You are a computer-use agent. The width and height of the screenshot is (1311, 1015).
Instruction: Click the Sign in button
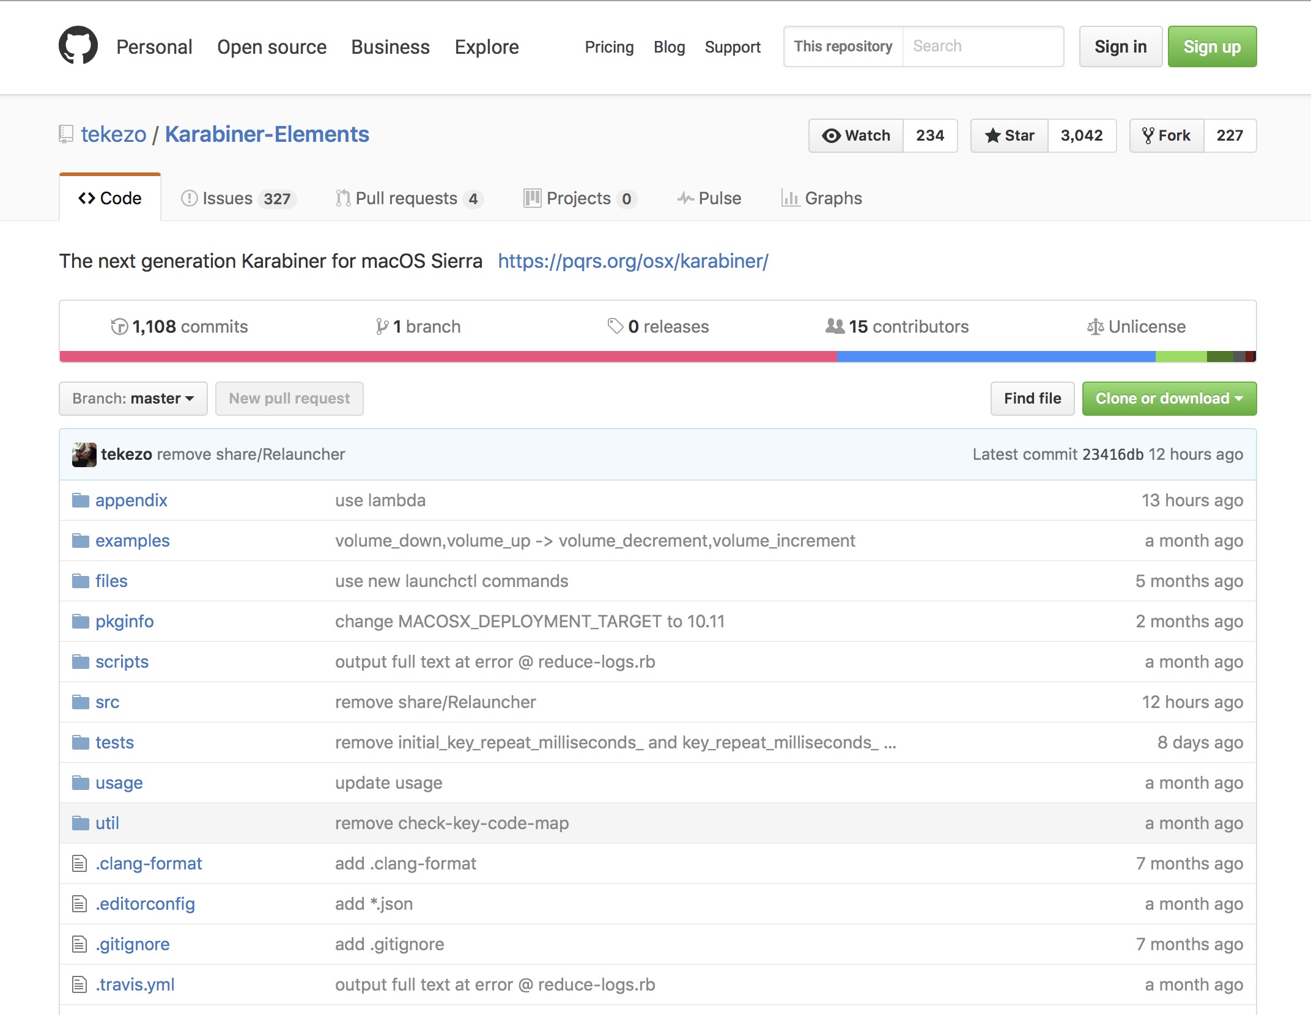tap(1120, 46)
